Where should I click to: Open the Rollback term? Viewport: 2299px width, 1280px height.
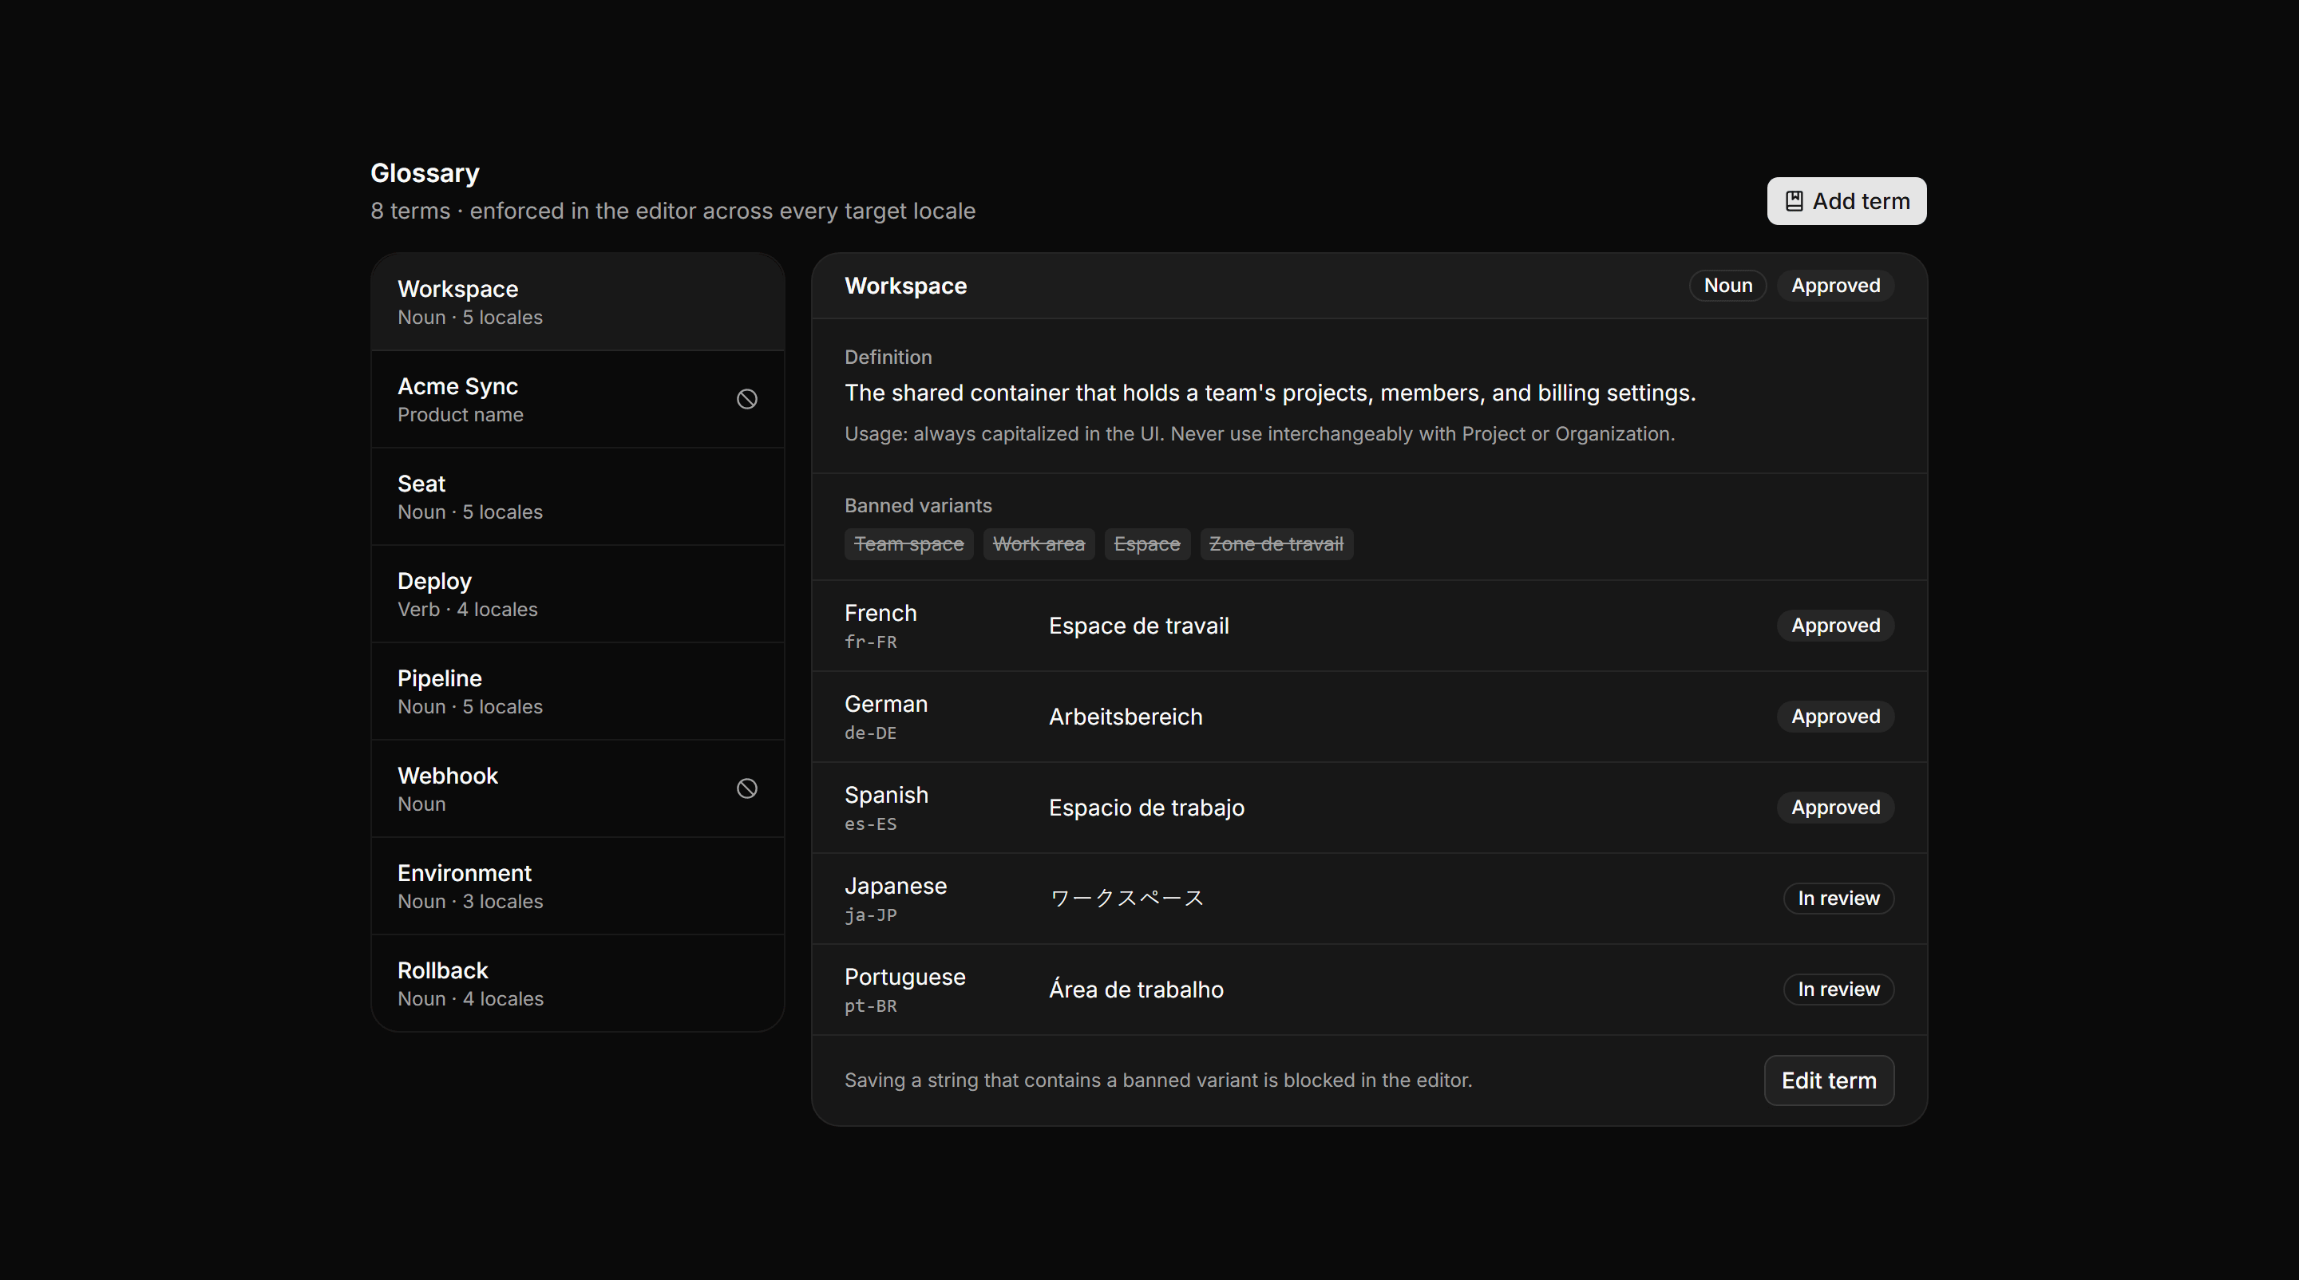[577, 983]
